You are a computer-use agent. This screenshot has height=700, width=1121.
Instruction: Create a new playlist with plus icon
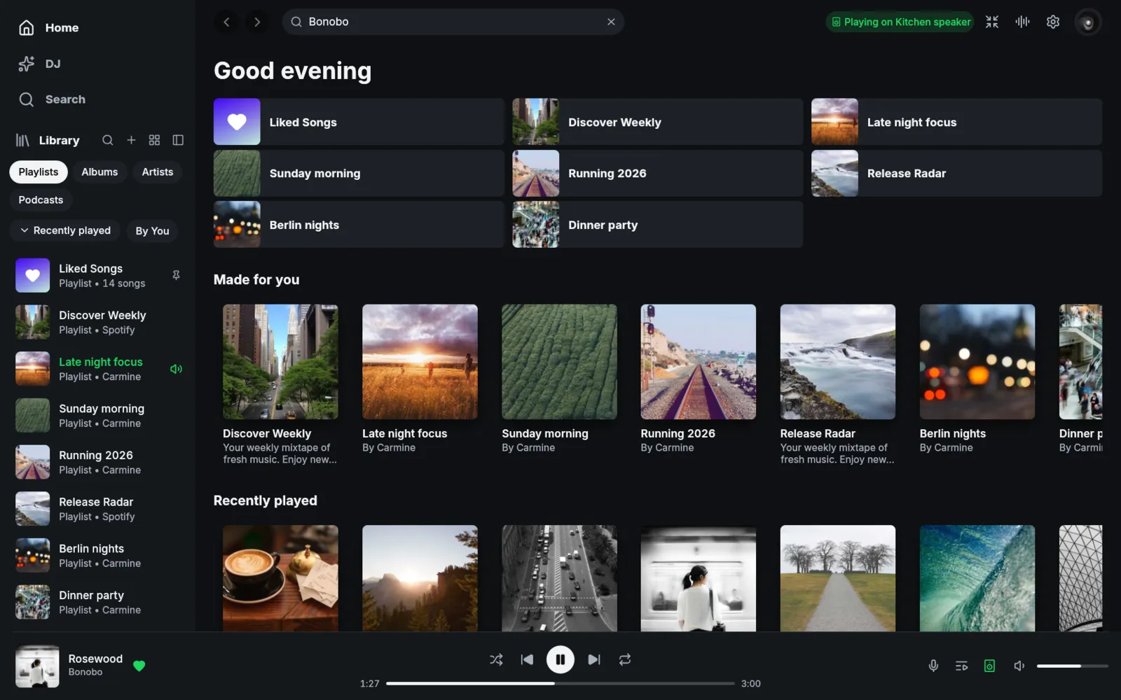tap(131, 140)
